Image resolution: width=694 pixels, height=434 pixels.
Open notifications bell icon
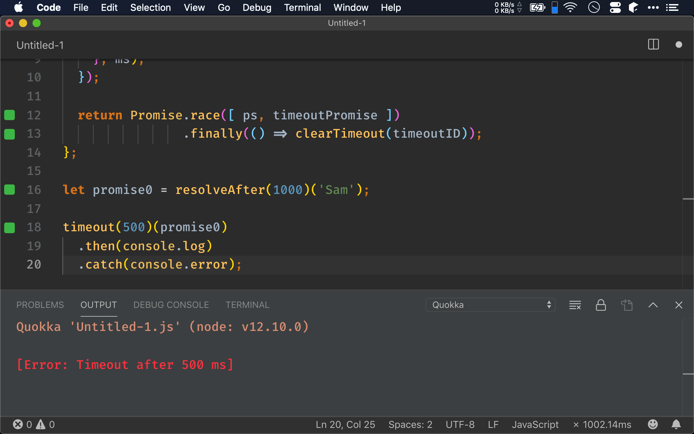676,424
